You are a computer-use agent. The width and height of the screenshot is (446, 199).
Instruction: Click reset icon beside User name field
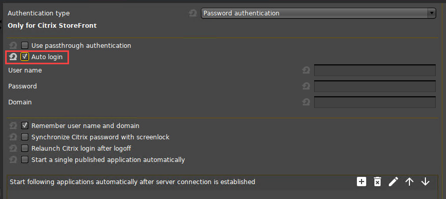coord(306,70)
